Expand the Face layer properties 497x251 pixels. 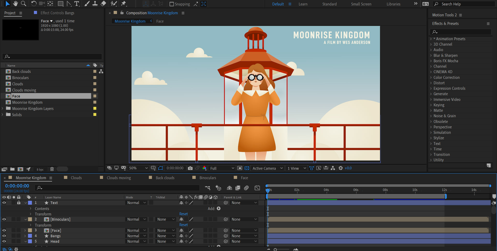(25, 230)
